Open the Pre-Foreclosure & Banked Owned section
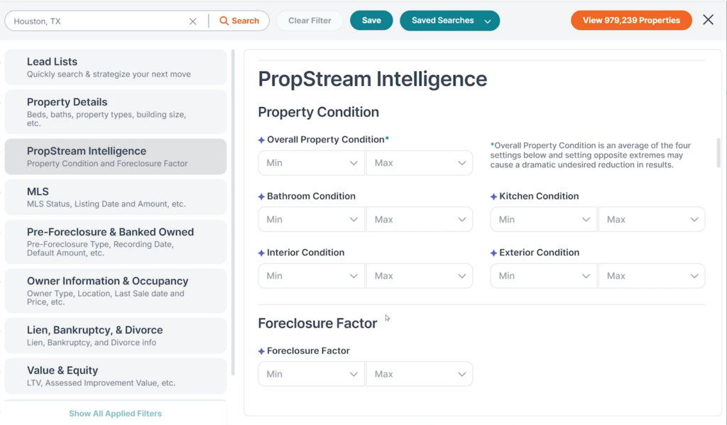The height and width of the screenshot is (425, 727). (x=115, y=241)
